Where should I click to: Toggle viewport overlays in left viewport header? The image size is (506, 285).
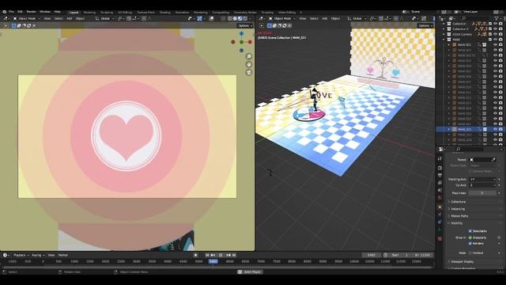pyautogui.click(x=211, y=19)
